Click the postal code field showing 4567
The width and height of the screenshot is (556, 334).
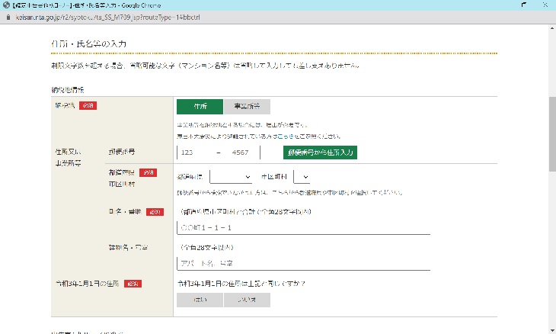tap(243, 153)
